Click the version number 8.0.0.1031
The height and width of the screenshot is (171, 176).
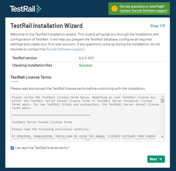[x=86, y=58]
